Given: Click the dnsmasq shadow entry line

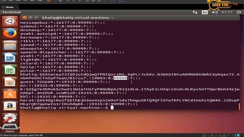Looking at the screenshot, I should point(58,30).
